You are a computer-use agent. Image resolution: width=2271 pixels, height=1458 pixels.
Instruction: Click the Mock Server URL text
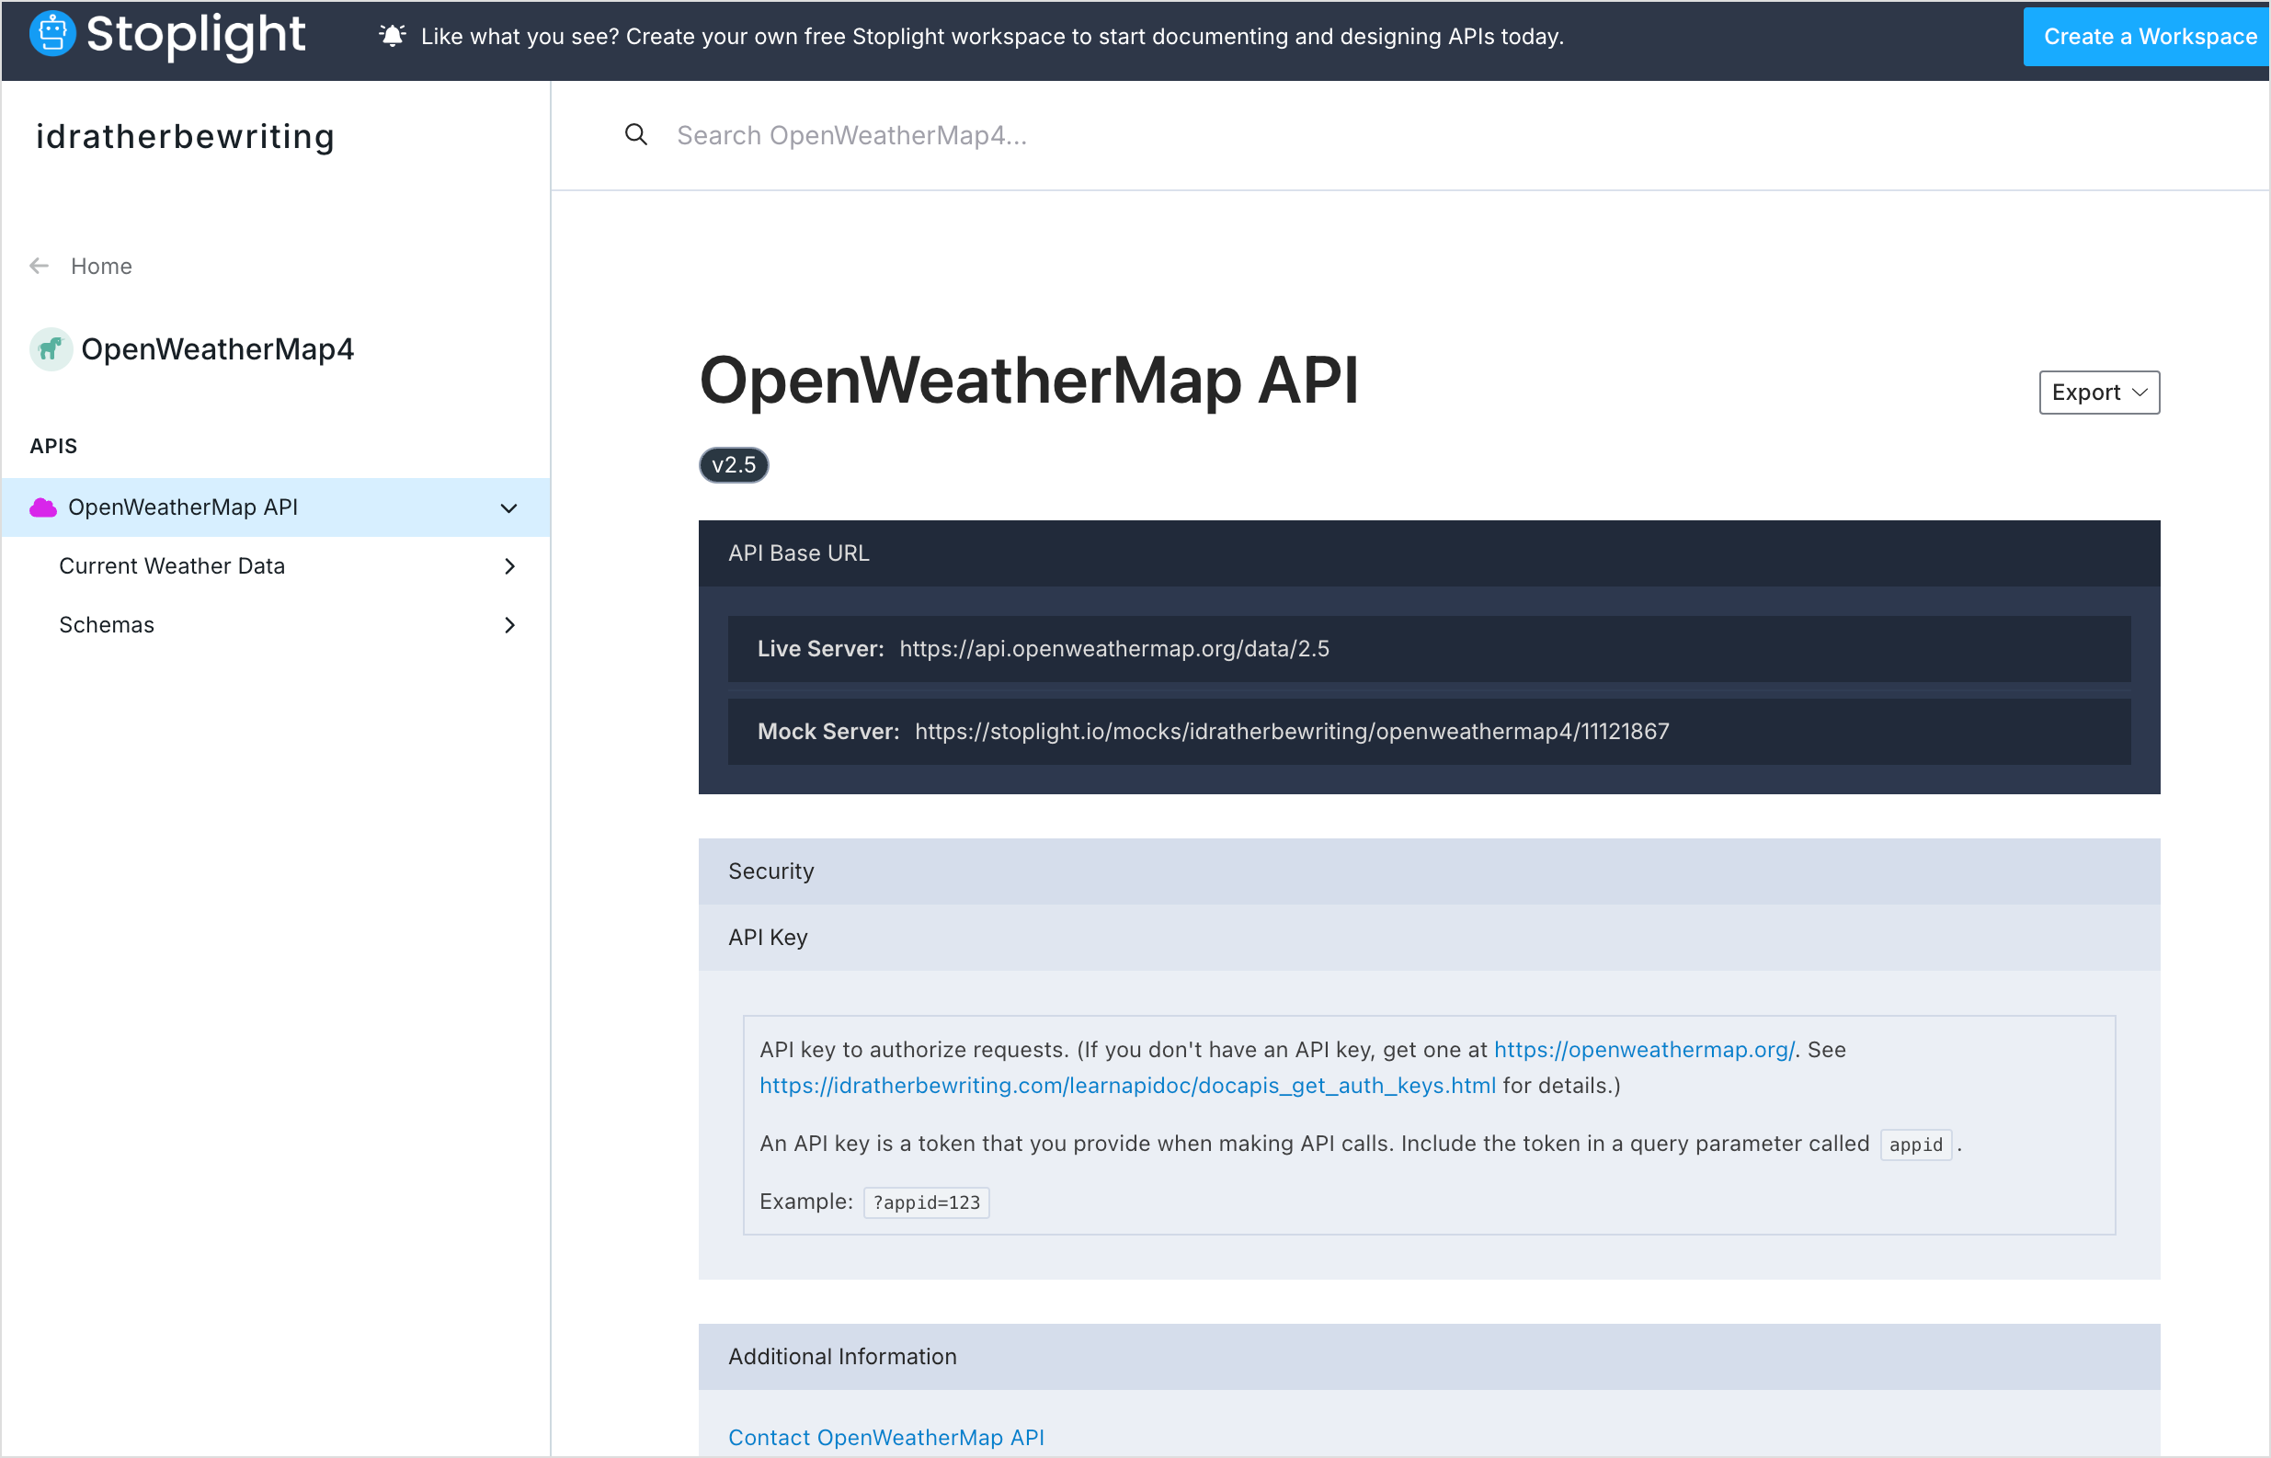1292,732
